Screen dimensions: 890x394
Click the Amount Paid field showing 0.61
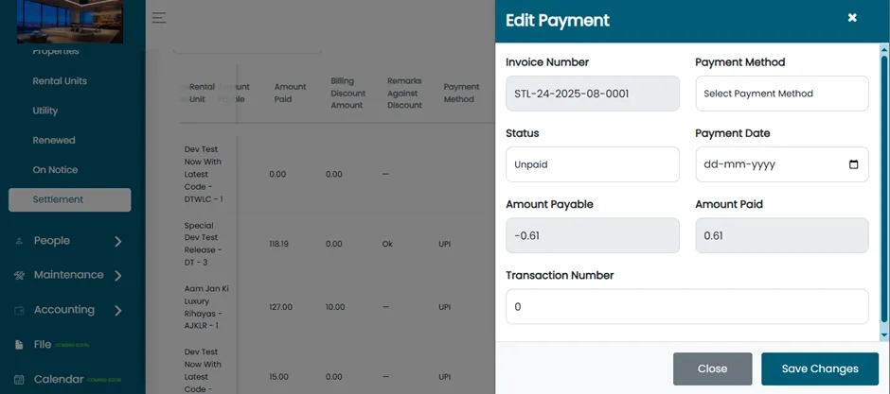coord(781,235)
